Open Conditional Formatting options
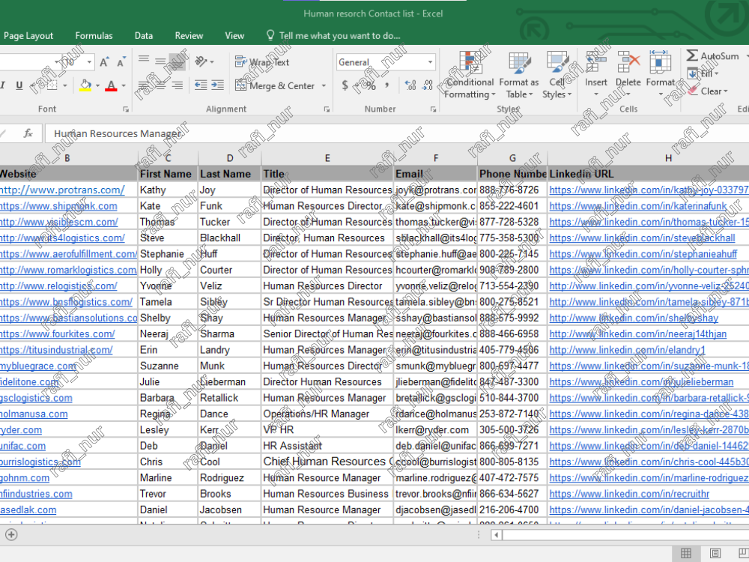 (469, 73)
